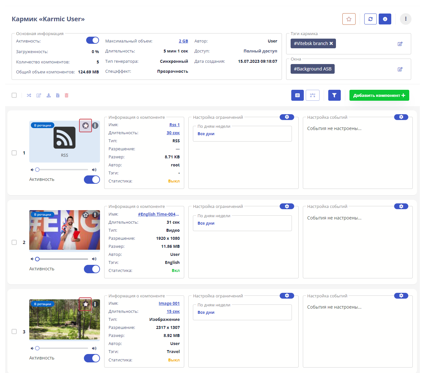Viewport: 425px width, 373px height.
Task: Disable Активность toggle for Image 001
Action: coord(92,358)
